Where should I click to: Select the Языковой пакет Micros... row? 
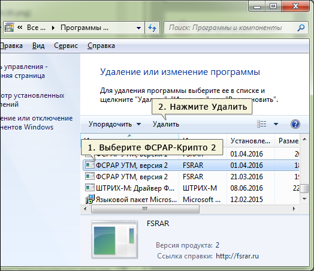191,200
